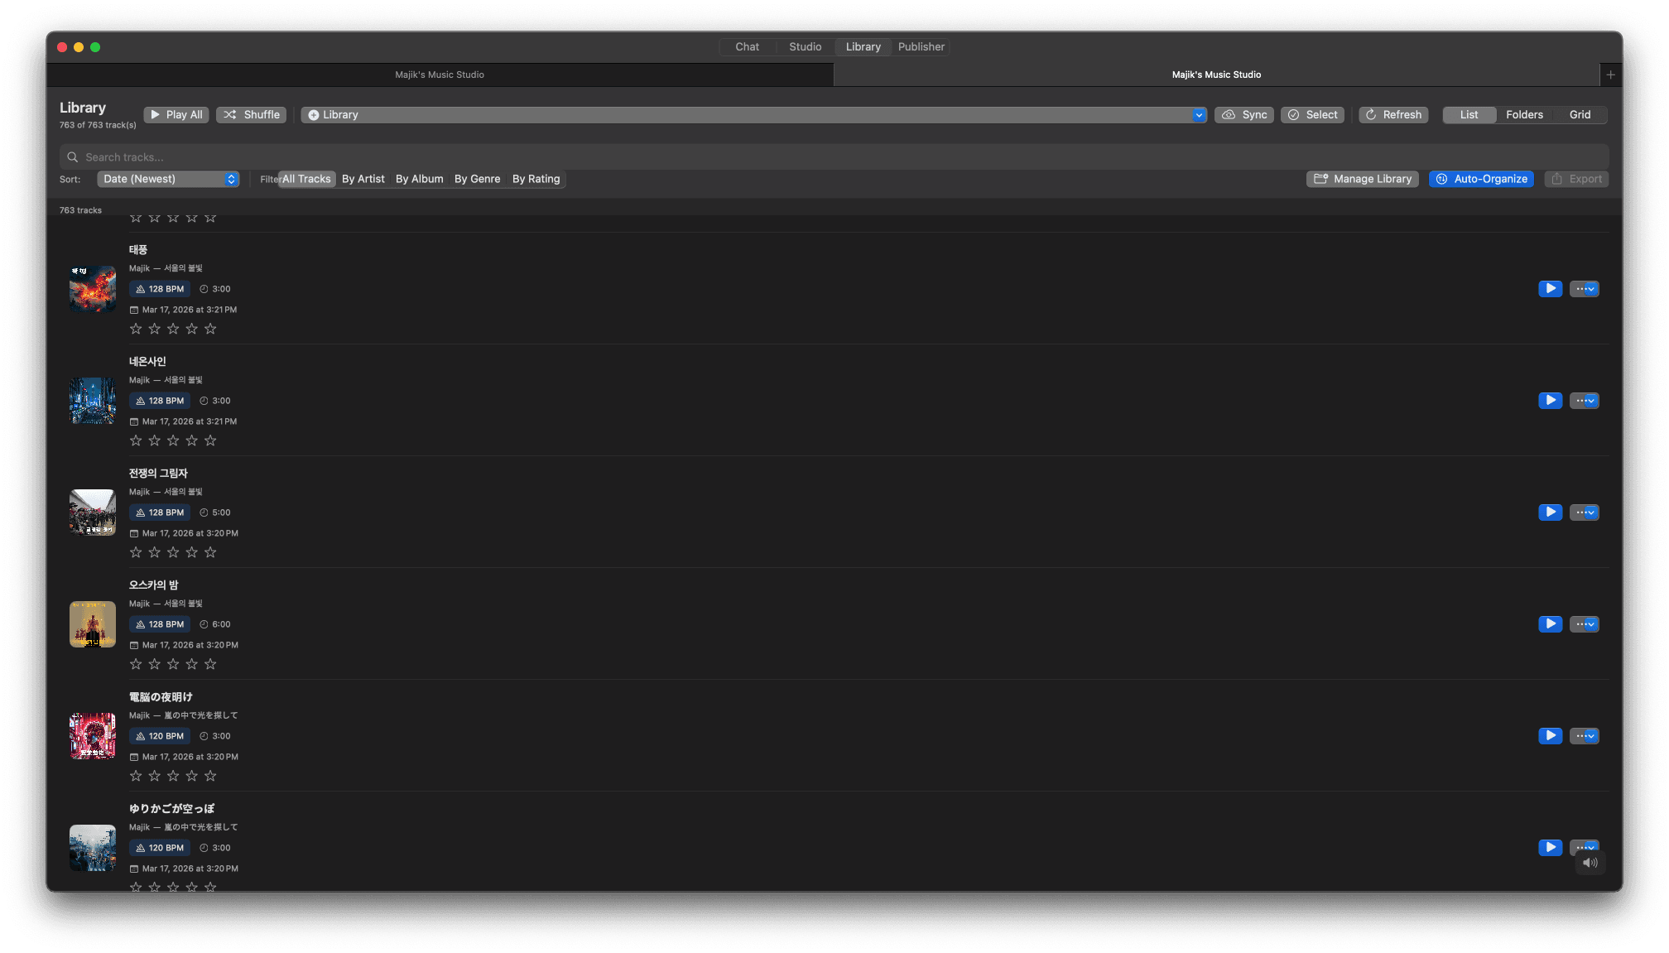Rate 電脳の夜明け three stars
This screenshot has width=1669, height=953.
pyautogui.click(x=173, y=776)
